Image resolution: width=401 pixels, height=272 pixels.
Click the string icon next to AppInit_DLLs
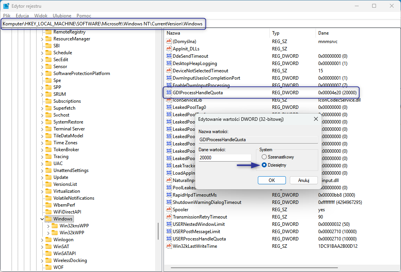pos(169,49)
